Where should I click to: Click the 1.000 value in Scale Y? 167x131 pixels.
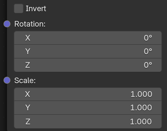tap(141, 107)
